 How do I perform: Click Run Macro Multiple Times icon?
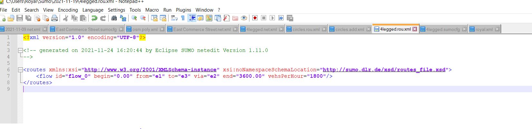coord(281,18)
